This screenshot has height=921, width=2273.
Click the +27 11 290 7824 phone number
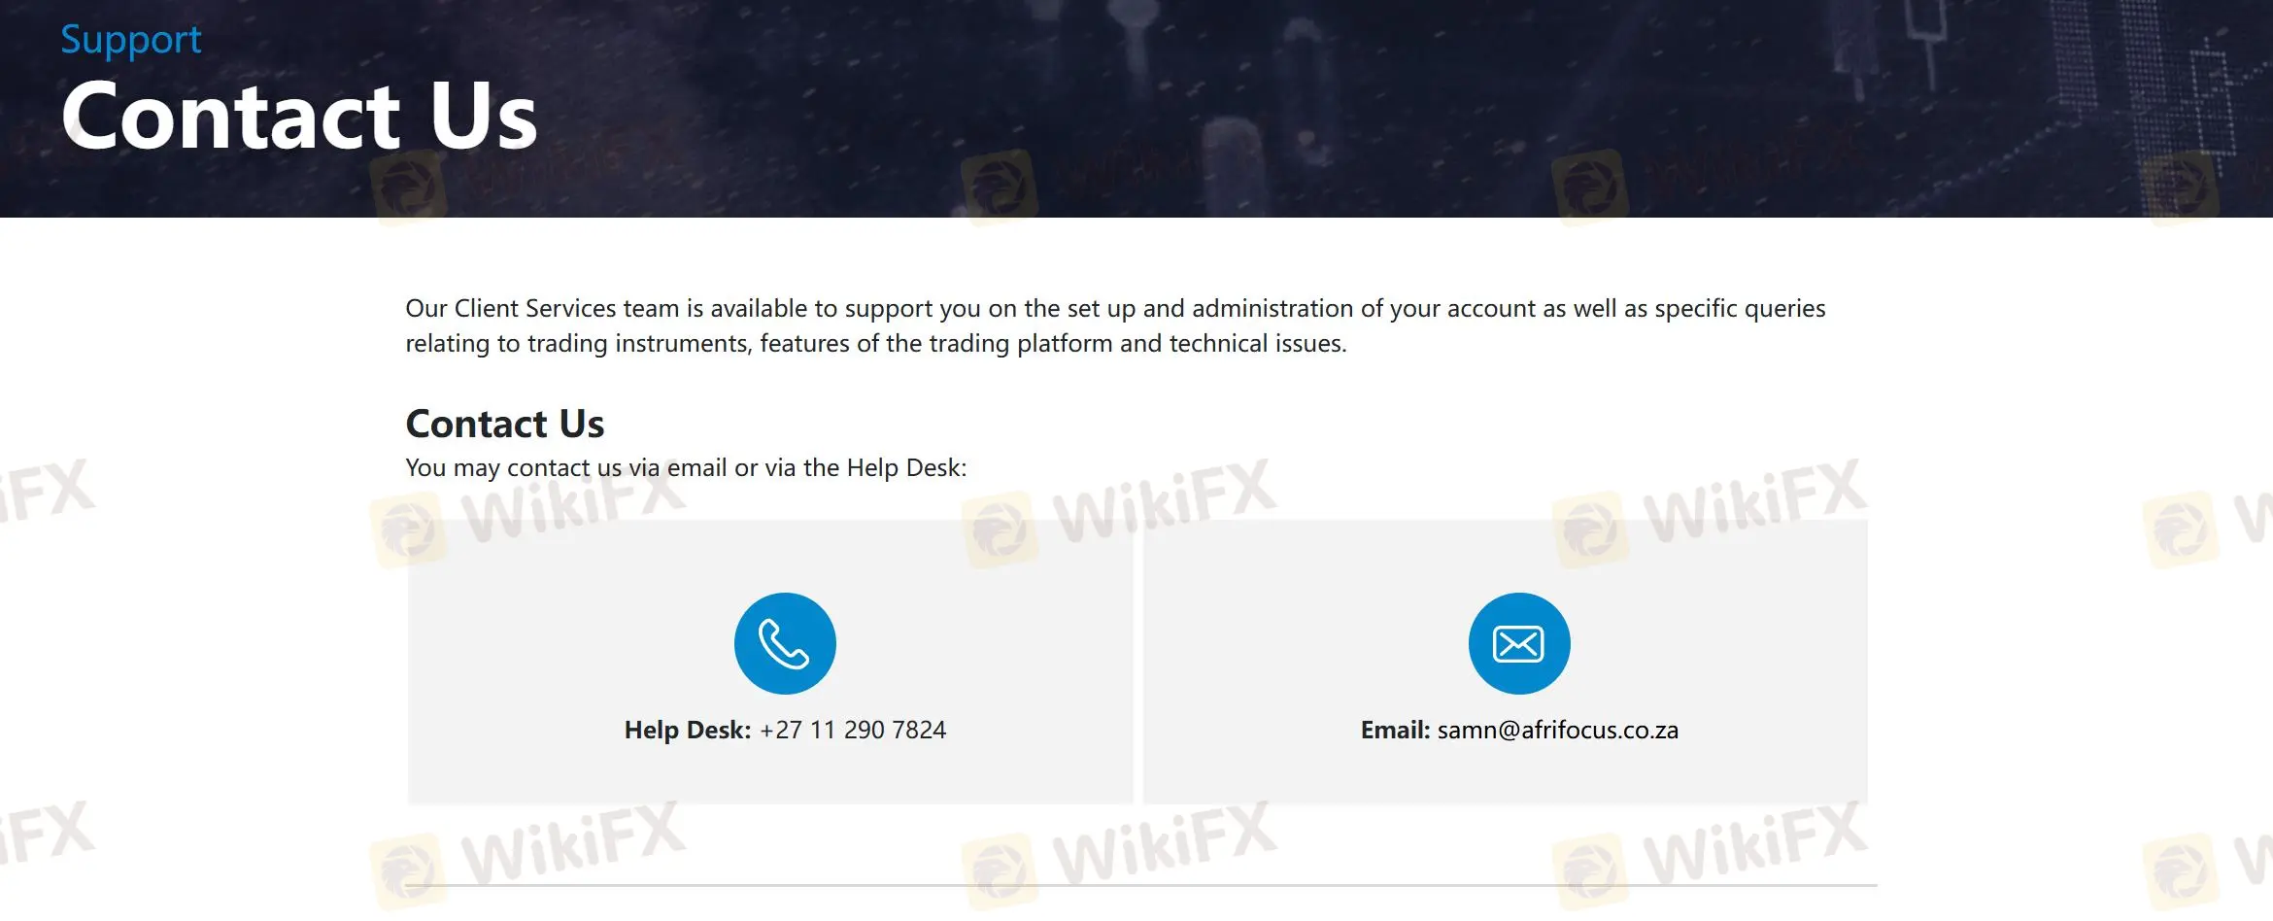[853, 730]
